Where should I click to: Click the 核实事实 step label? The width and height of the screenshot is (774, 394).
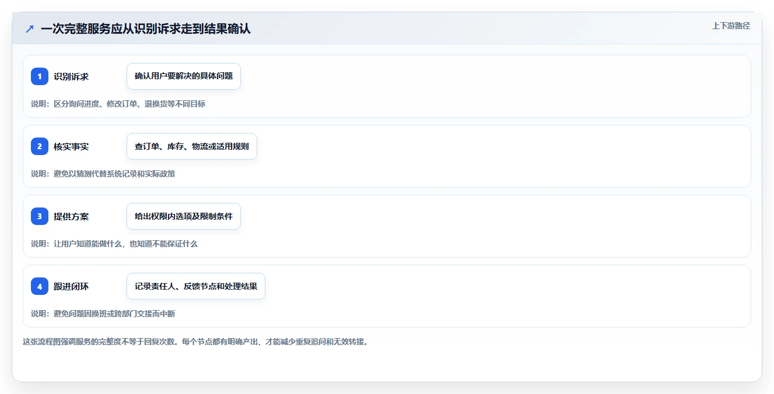(x=71, y=146)
